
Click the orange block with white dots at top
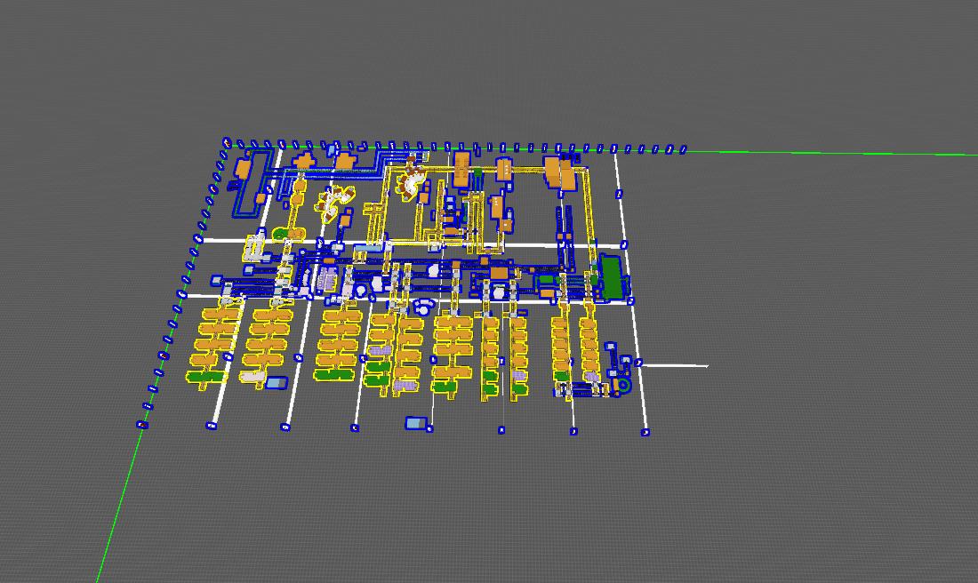(503, 169)
